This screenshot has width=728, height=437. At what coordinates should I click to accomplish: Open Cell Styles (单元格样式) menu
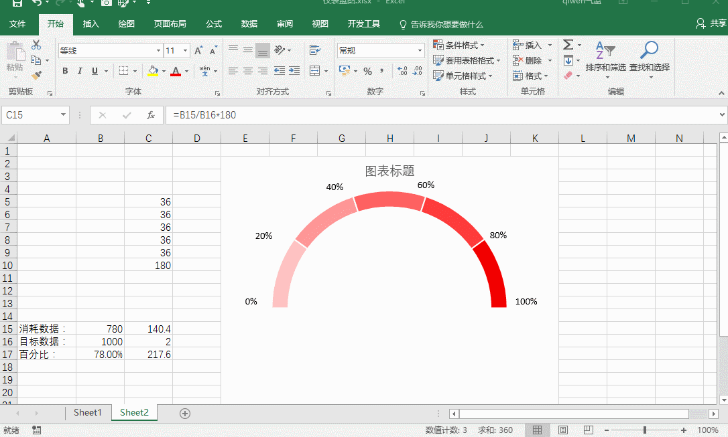463,76
